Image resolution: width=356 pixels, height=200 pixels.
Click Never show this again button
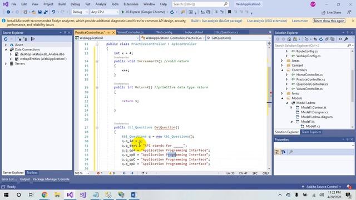tap(329, 21)
